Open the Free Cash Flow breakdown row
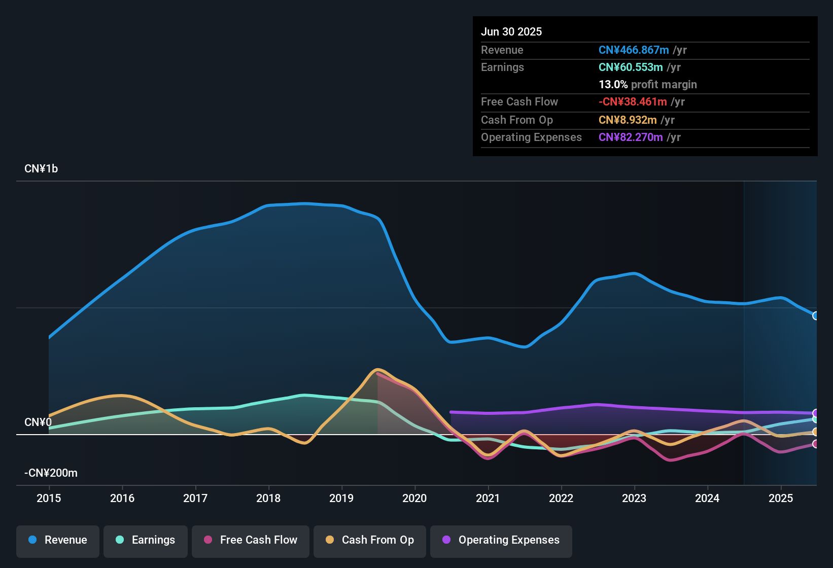Viewport: 833px width, 568px height. coord(519,102)
